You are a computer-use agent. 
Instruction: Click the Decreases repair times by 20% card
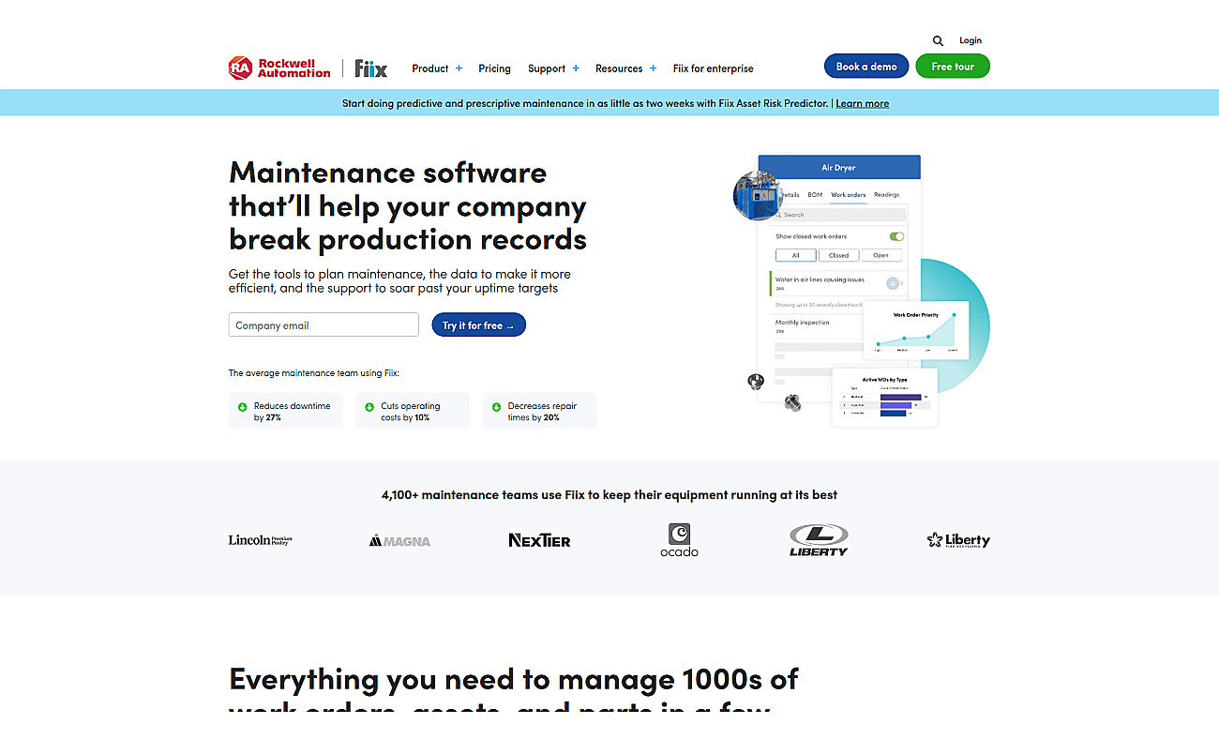click(539, 412)
